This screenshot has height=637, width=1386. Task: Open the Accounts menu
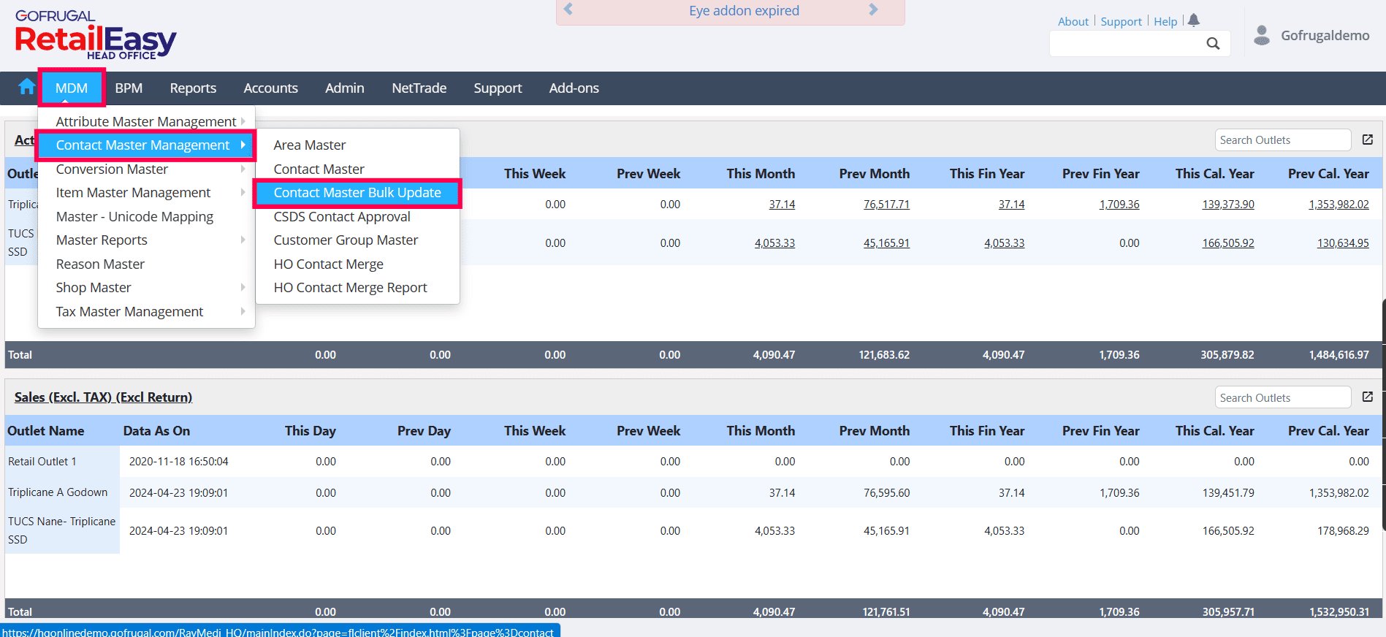coord(271,88)
